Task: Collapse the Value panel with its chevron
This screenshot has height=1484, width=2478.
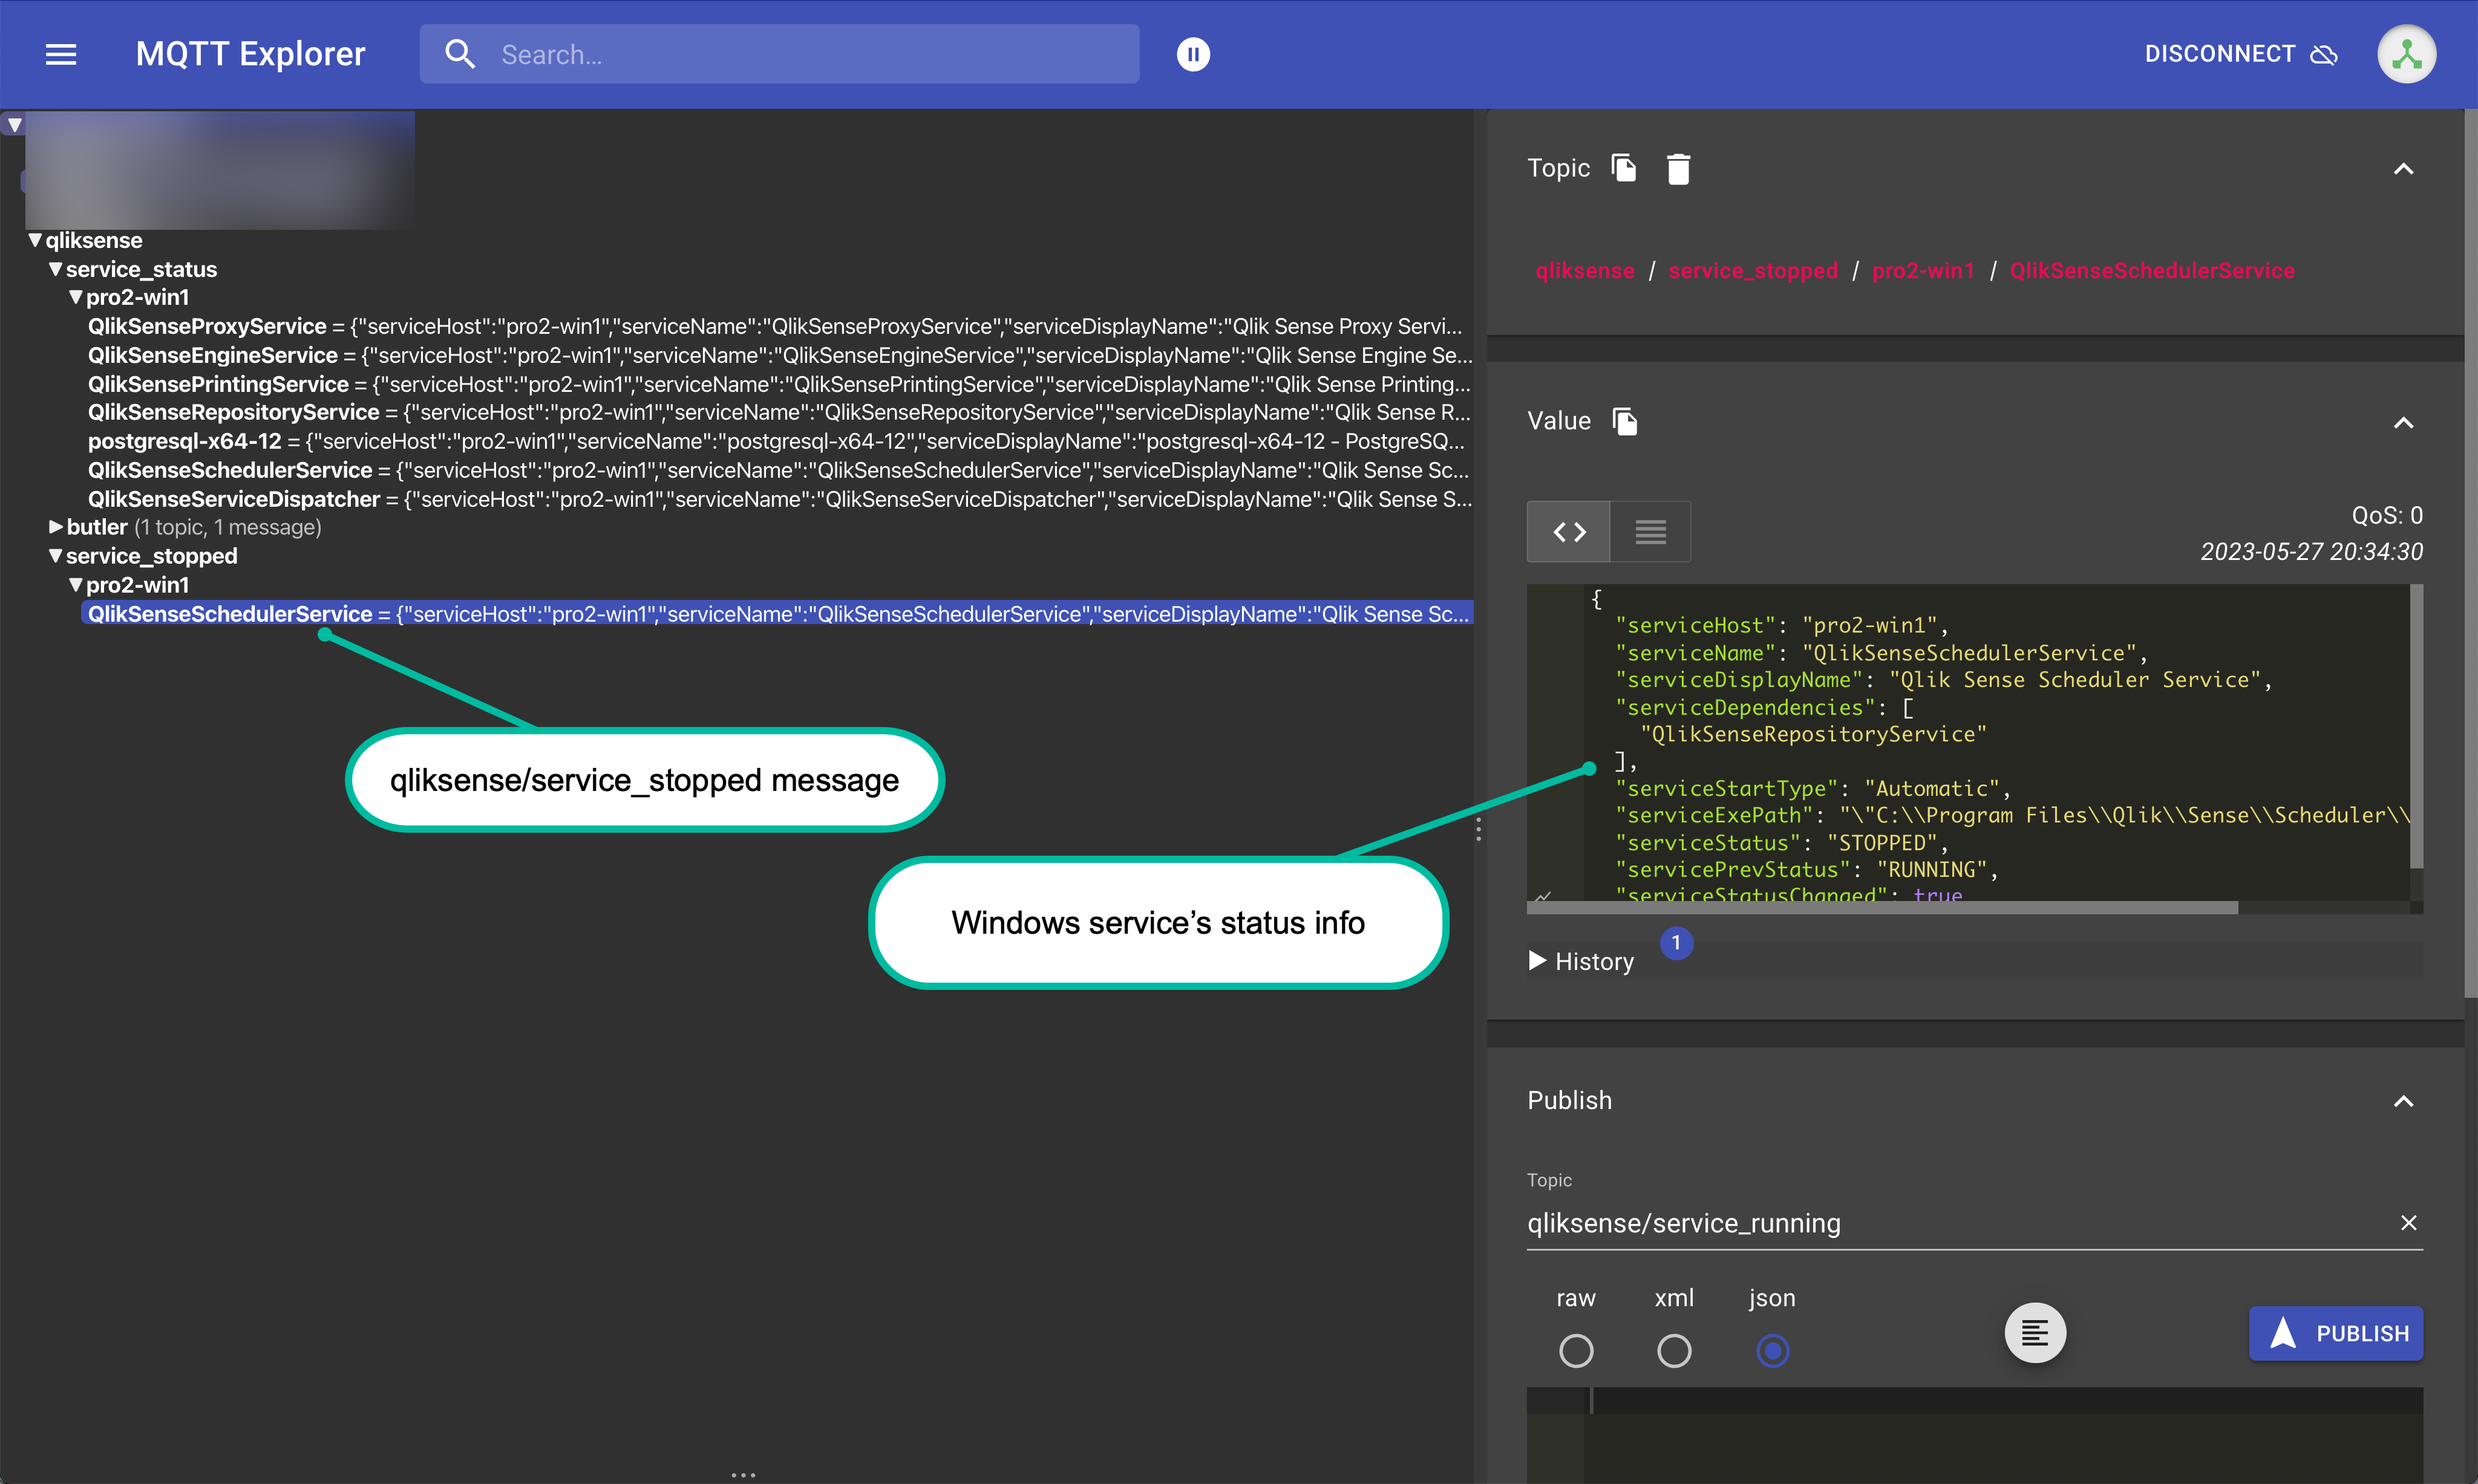Action: point(2404,423)
